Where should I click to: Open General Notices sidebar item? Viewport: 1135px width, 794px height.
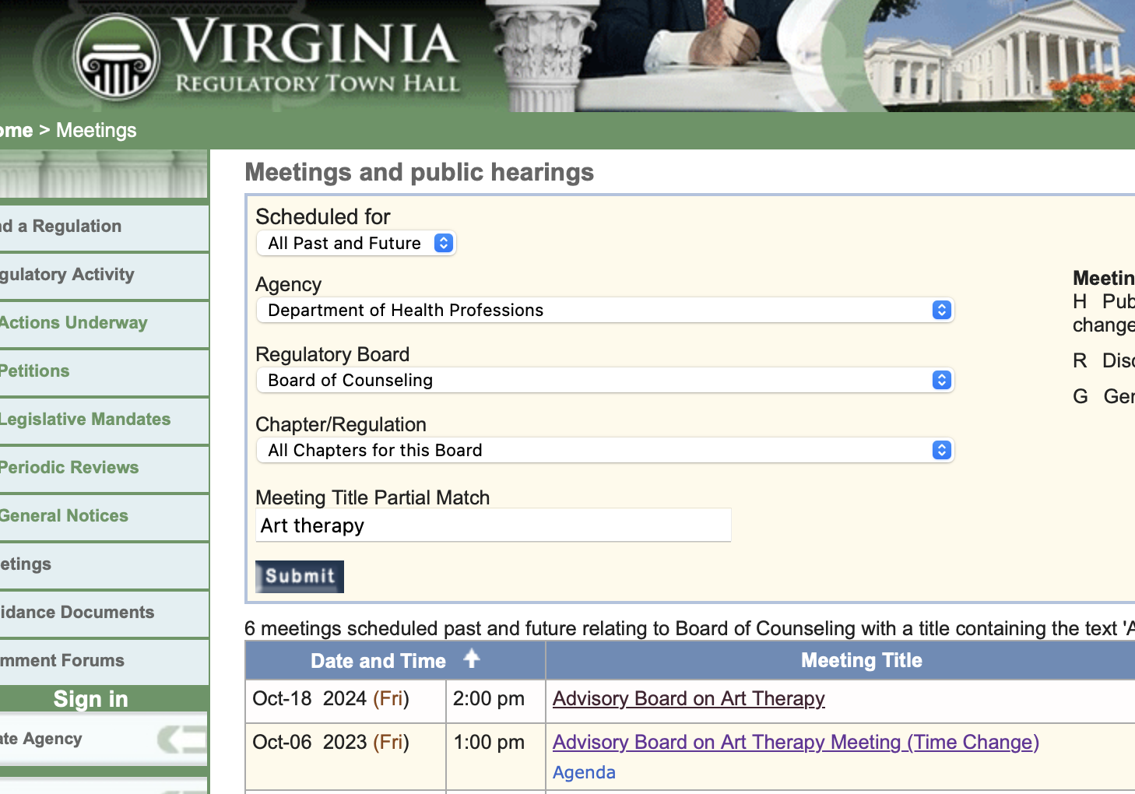point(64,516)
